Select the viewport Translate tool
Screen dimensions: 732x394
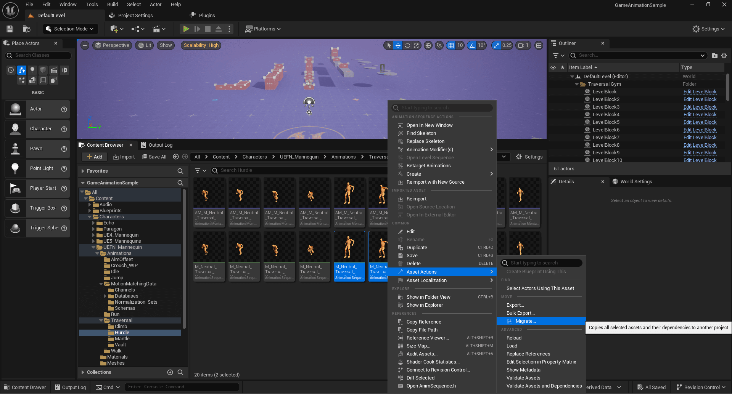point(398,45)
